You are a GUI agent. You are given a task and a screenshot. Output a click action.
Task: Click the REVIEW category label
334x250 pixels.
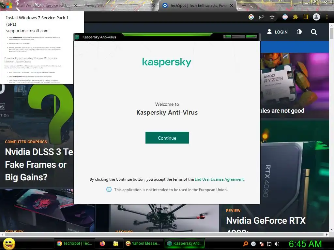(x=233, y=211)
